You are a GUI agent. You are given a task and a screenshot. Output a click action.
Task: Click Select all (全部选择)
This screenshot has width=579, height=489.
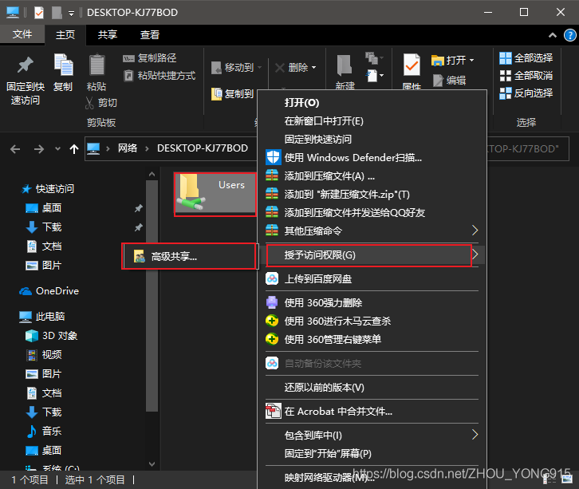[x=526, y=58]
